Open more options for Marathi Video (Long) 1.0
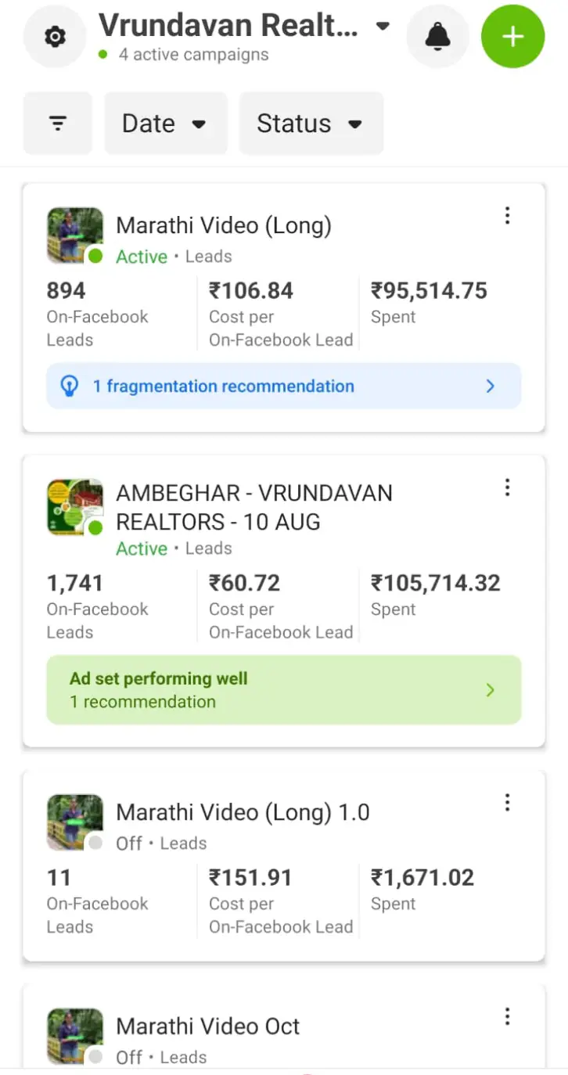 507,802
